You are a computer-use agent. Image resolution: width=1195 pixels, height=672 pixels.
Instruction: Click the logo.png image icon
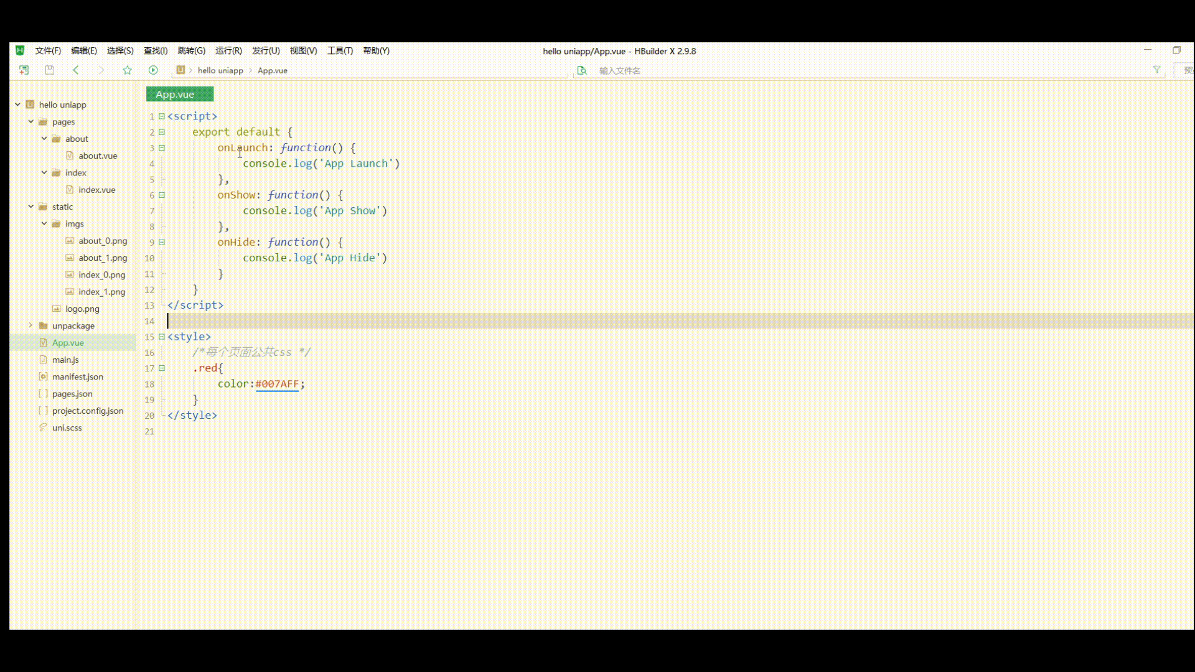(57, 309)
